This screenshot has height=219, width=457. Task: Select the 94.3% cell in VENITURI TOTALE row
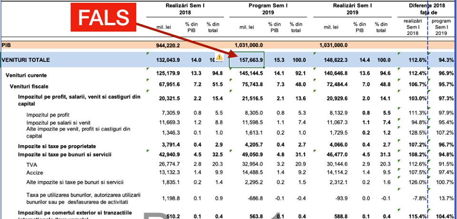point(443,60)
